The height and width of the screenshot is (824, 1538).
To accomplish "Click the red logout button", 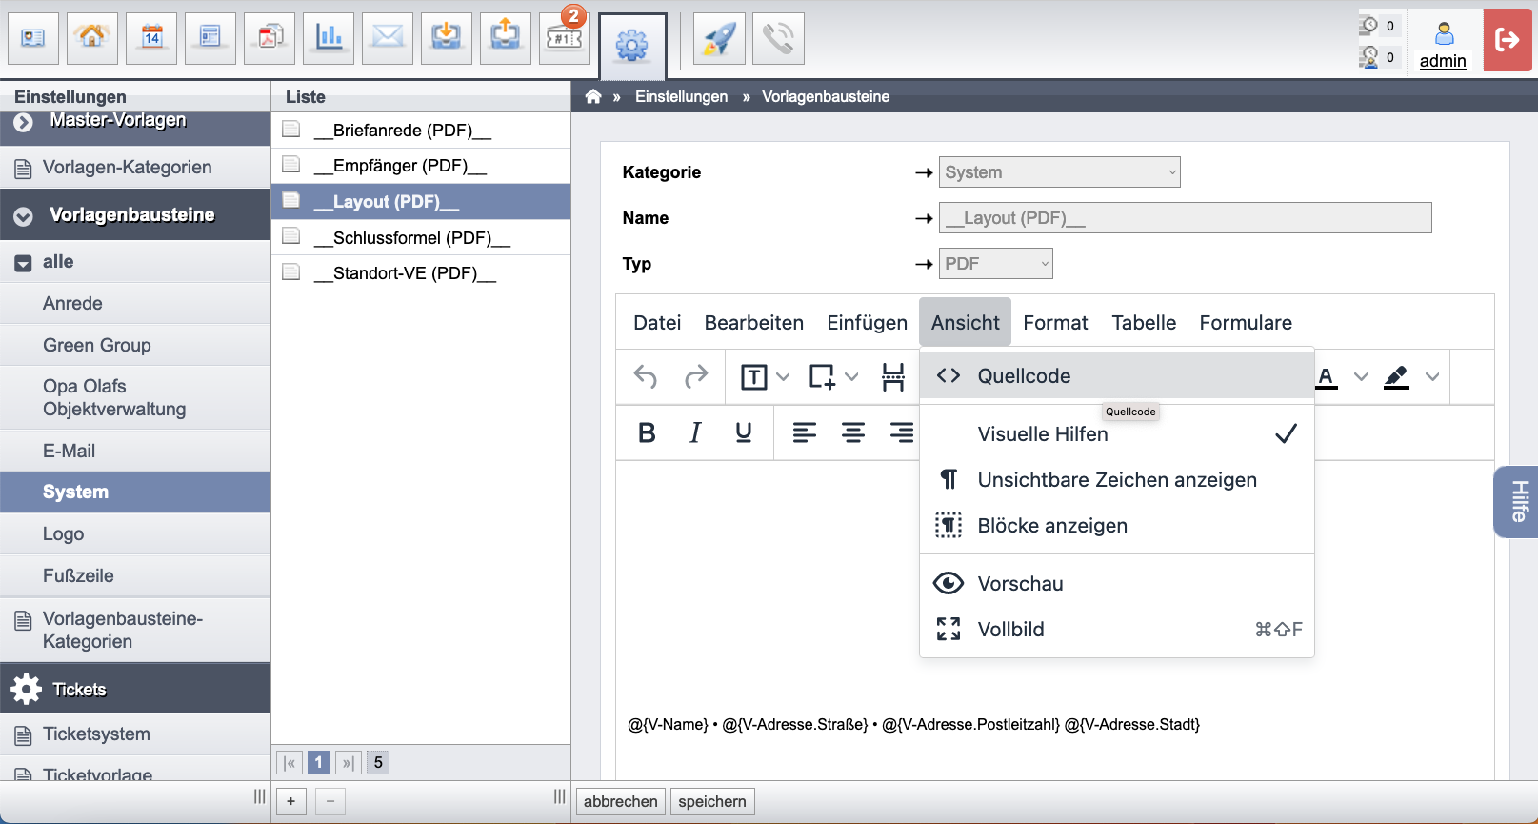I will point(1508,40).
